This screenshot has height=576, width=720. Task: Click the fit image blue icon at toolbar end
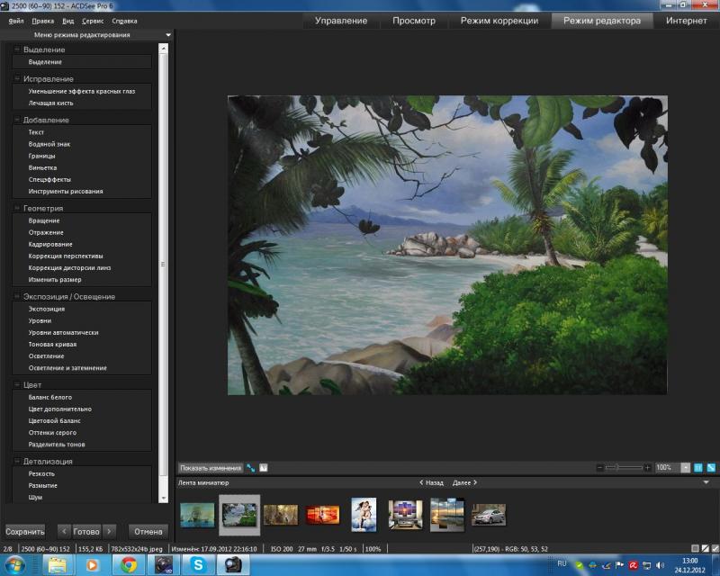click(711, 468)
